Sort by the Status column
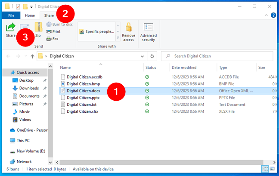 pos(151,68)
